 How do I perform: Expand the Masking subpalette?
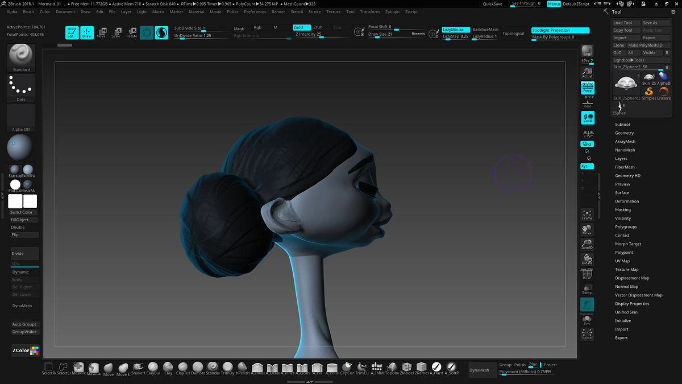point(623,210)
